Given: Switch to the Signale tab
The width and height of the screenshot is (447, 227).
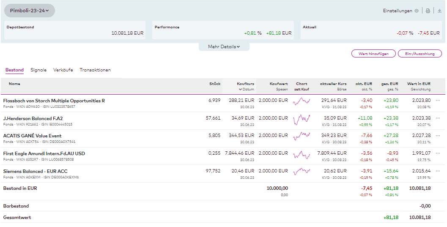Looking at the screenshot, I should click(38, 70).
